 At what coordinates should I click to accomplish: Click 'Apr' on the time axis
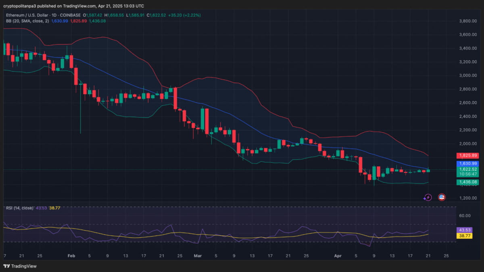click(338, 255)
